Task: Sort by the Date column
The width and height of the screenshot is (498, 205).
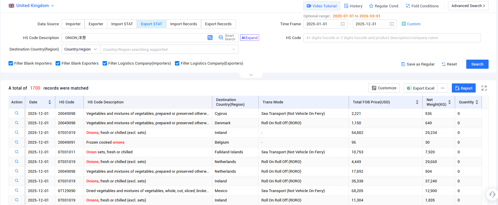Action: [50, 102]
